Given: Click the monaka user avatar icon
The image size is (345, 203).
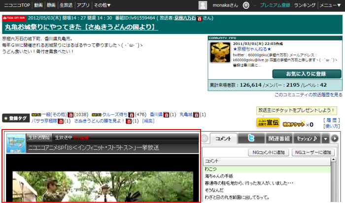Looking at the screenshot, I should [x=203, y=5].
